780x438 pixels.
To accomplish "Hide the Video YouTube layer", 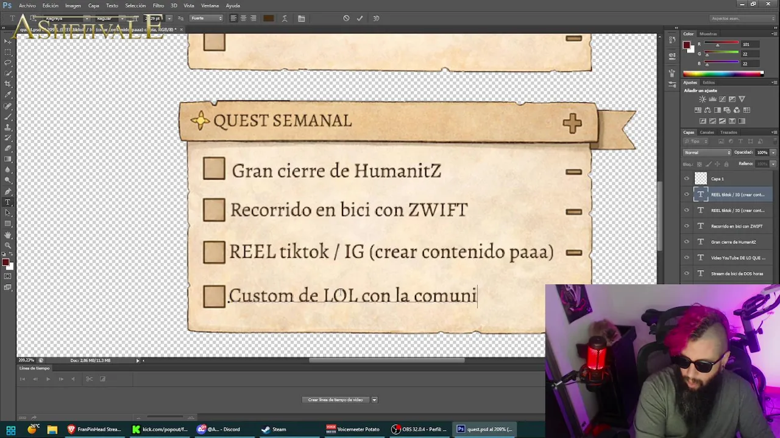I will coord(687,258).
